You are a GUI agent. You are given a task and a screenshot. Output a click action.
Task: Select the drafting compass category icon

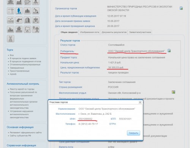(36, 2)
